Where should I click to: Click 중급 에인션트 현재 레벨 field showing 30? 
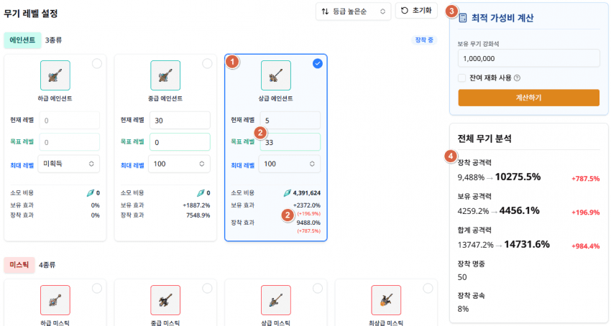180,121
